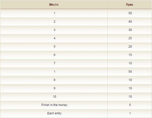
Task: Click prize value 25
Action: [x=130, y=38]
